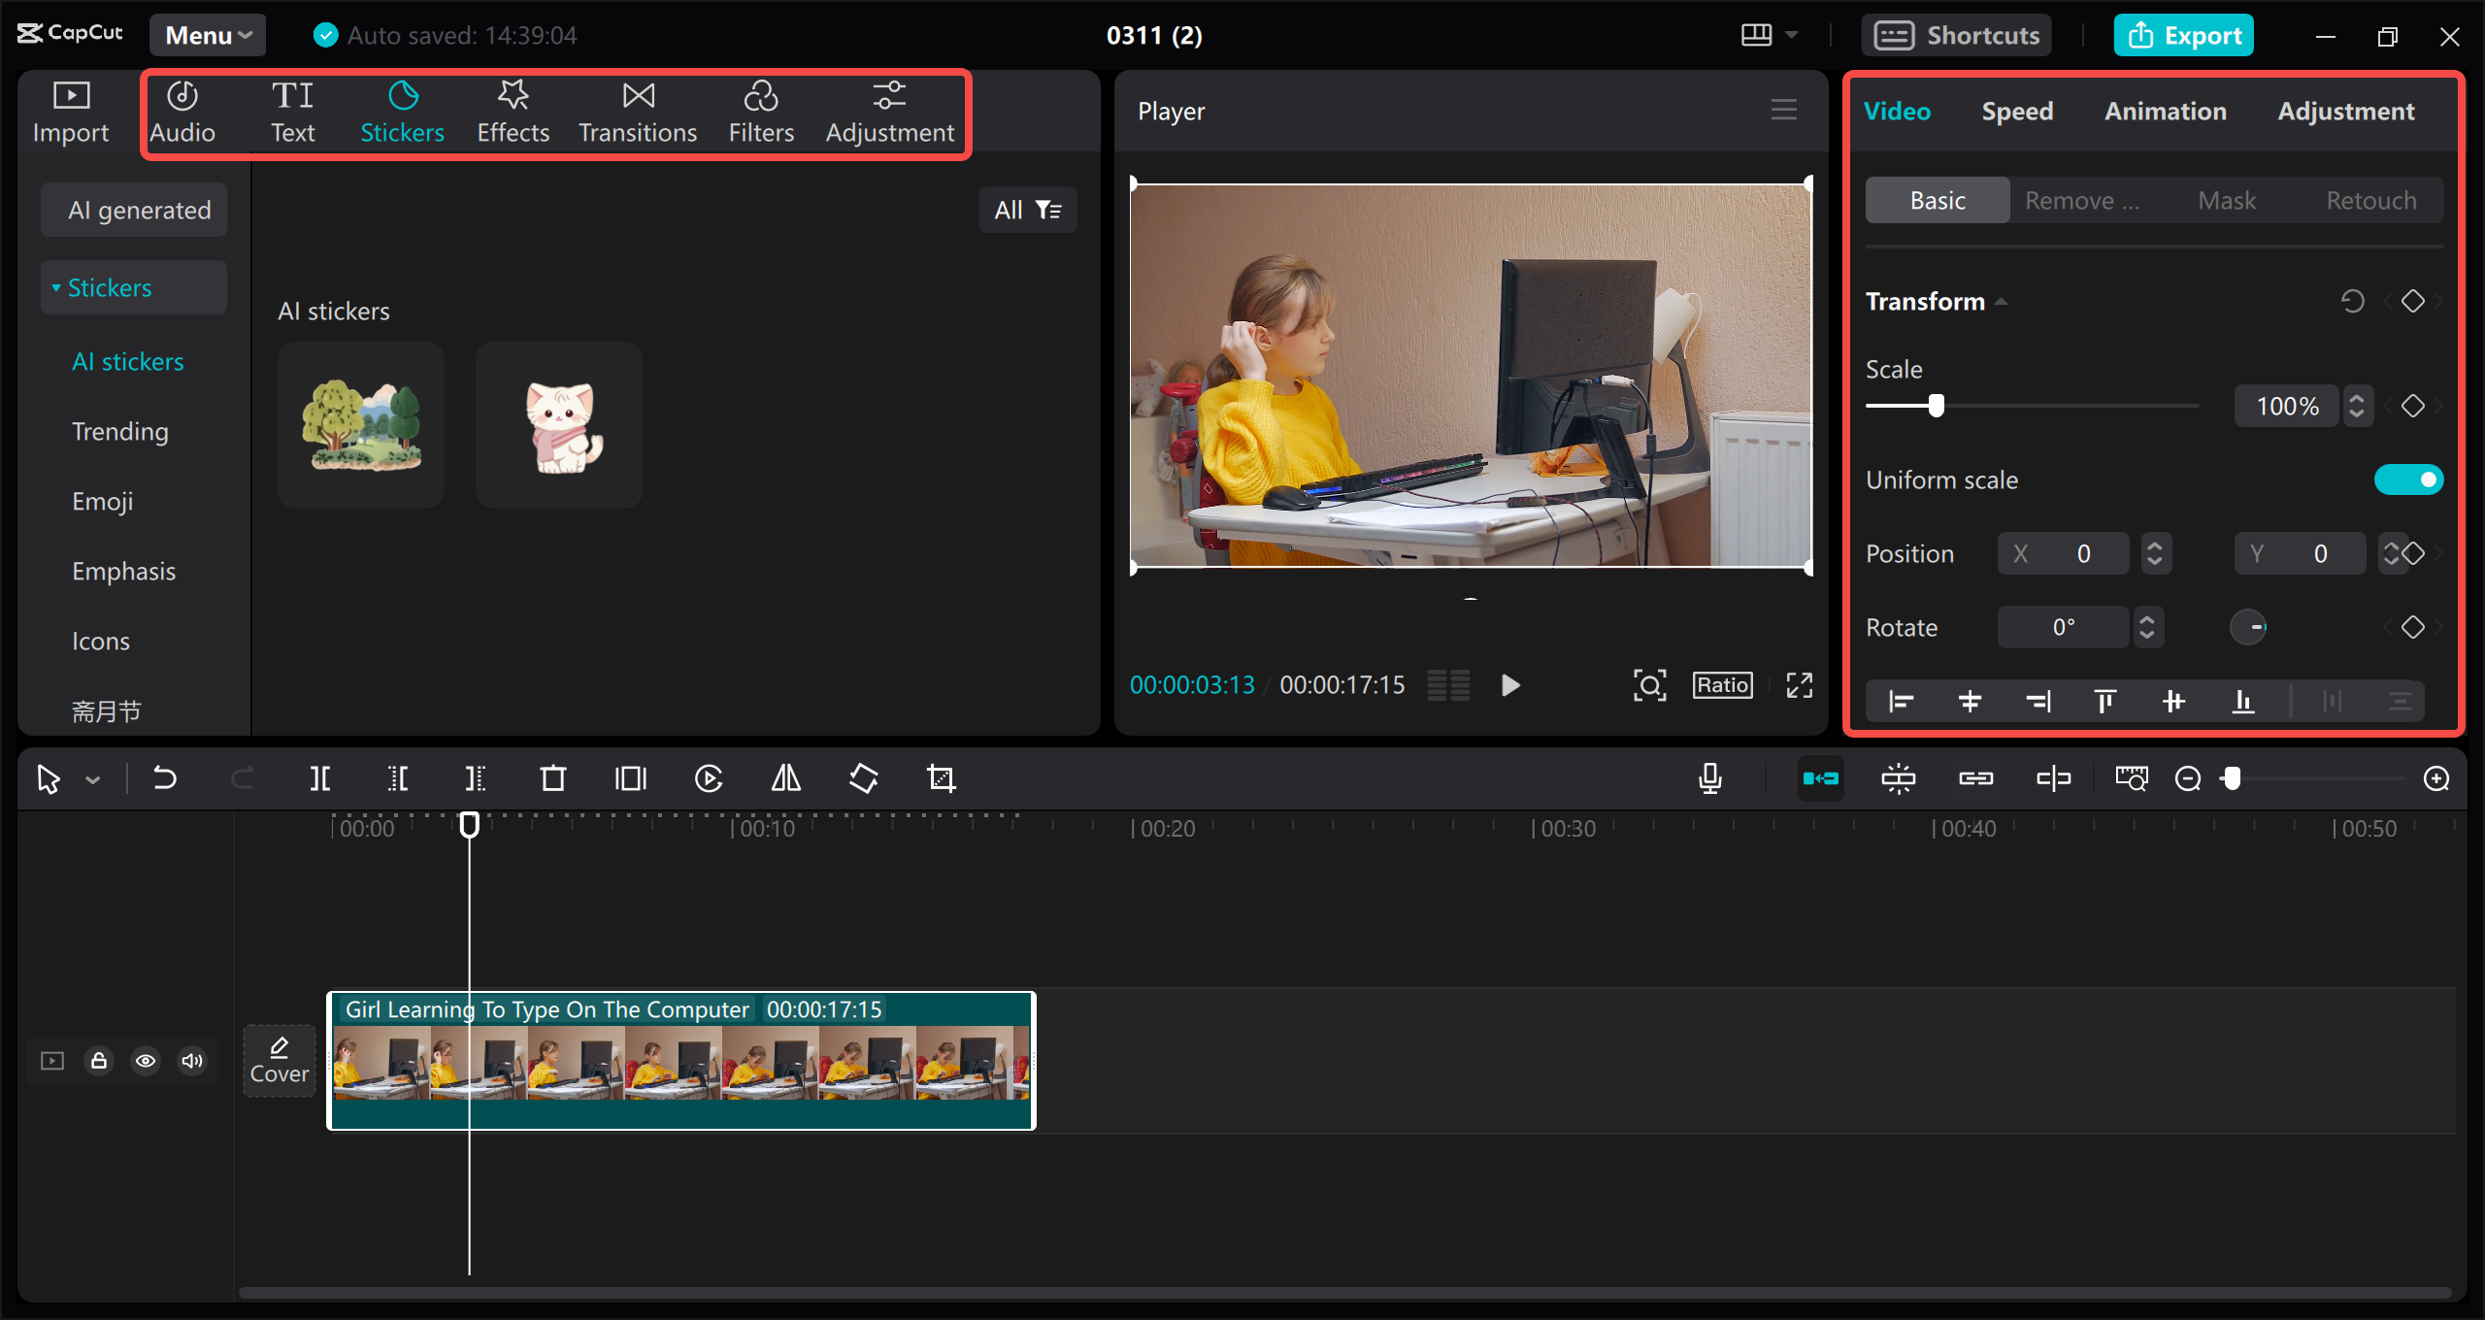Select the Mask panel icon
This screenshot has height=1320, width=2485.
click(x=2225, y=197)
